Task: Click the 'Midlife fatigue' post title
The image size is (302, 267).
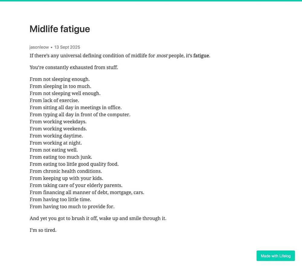Action: tap(60, 29)
